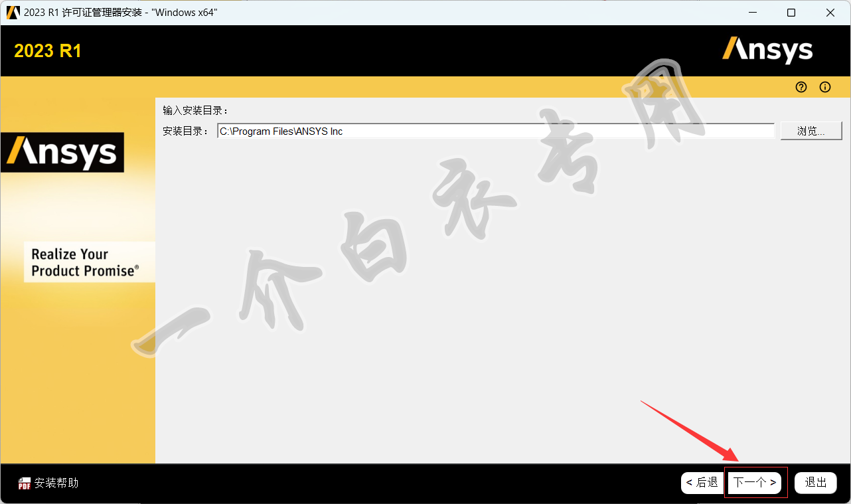Click the 退出 exit button
851x504 pixels.
[816, 483]
